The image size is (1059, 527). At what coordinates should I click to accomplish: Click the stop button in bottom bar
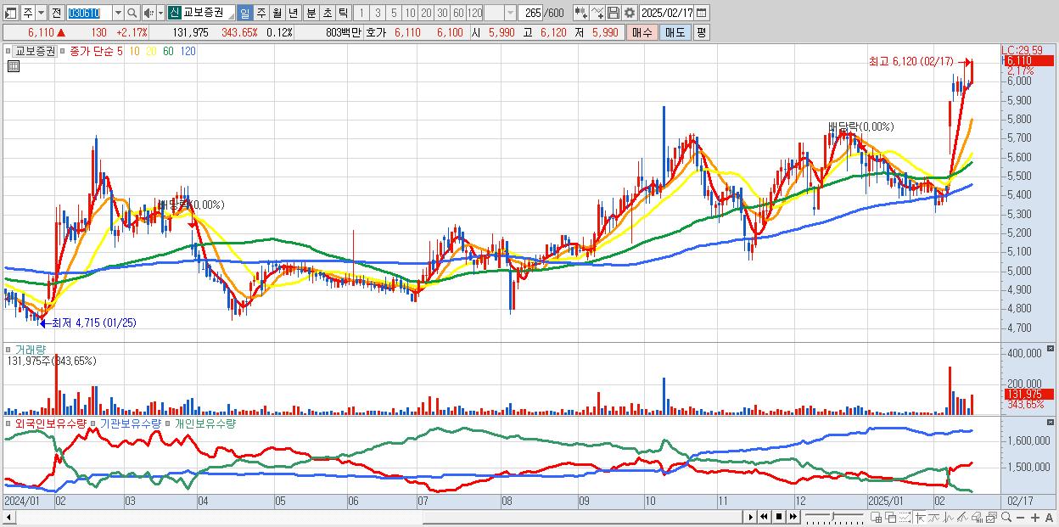pyautogui.click(x=779, y=517)
